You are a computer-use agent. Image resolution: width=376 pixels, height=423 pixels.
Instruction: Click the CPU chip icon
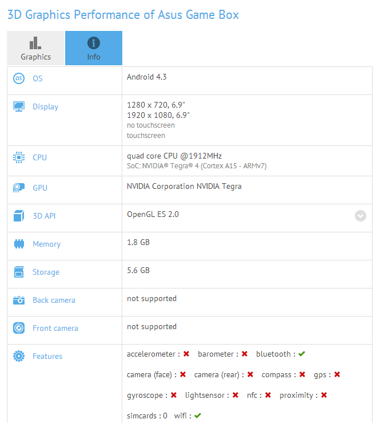[19, 157]
